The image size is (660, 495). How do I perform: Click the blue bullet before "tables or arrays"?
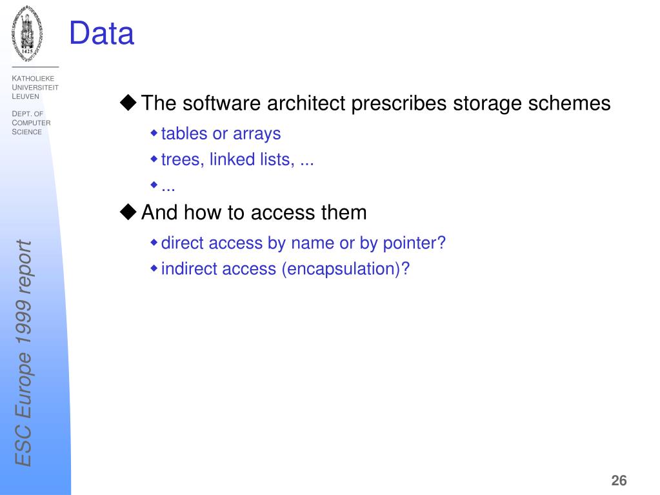coord(154,134)
